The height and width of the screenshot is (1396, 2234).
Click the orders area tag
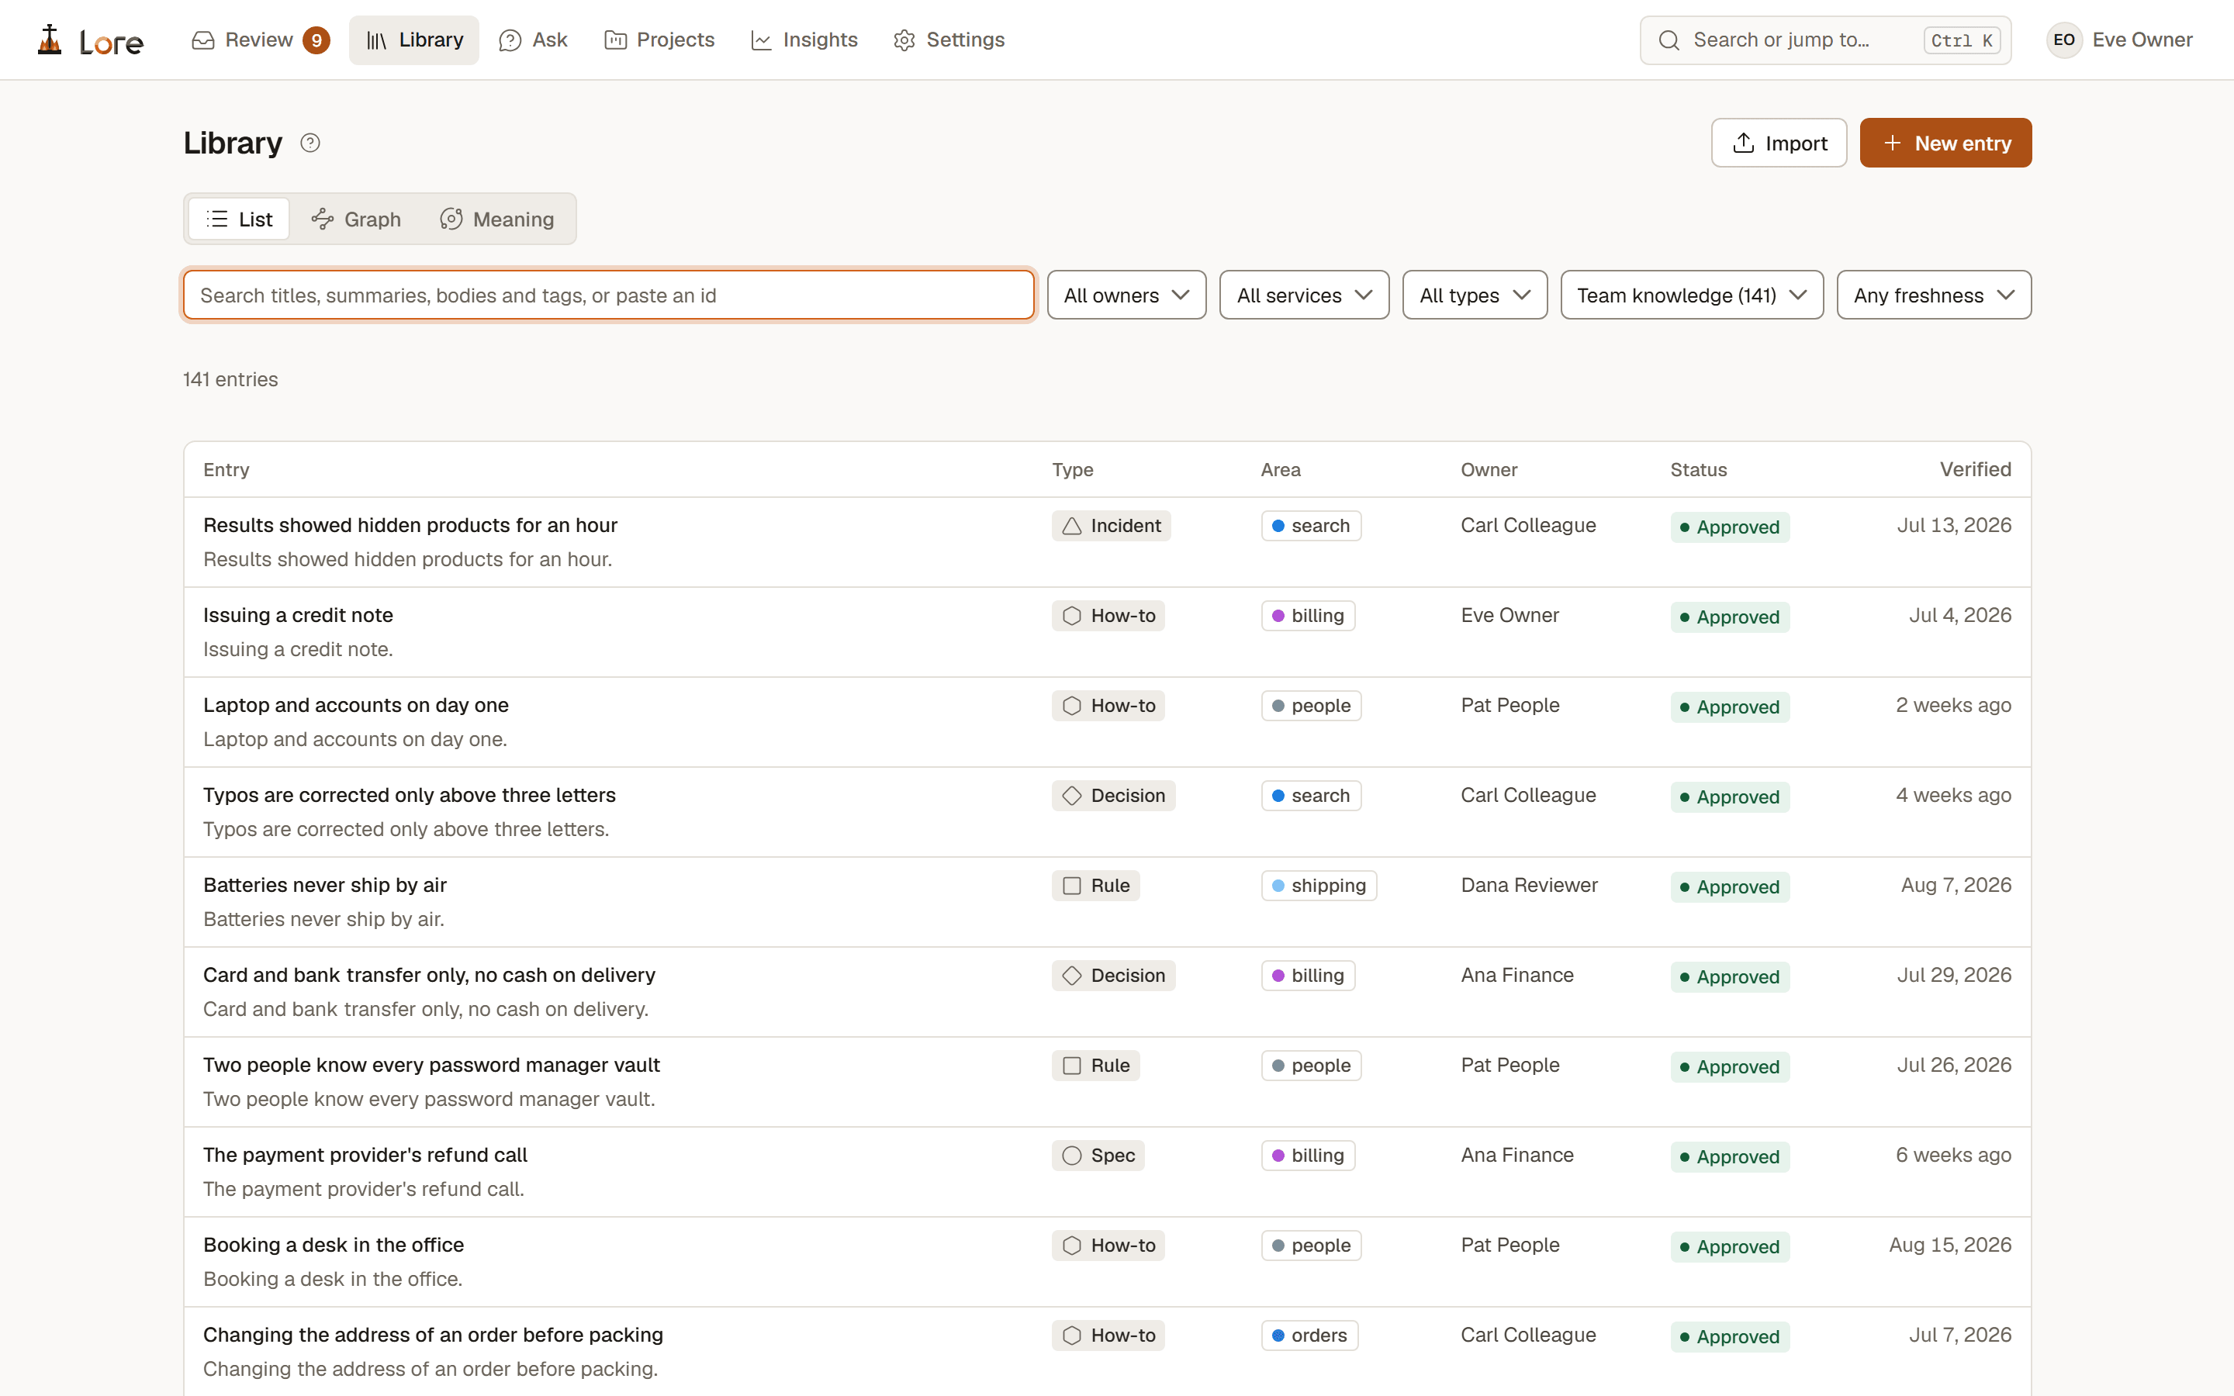[x=1310, y=1335]
